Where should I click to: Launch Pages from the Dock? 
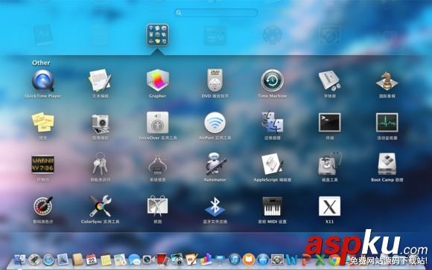(191, 260)
